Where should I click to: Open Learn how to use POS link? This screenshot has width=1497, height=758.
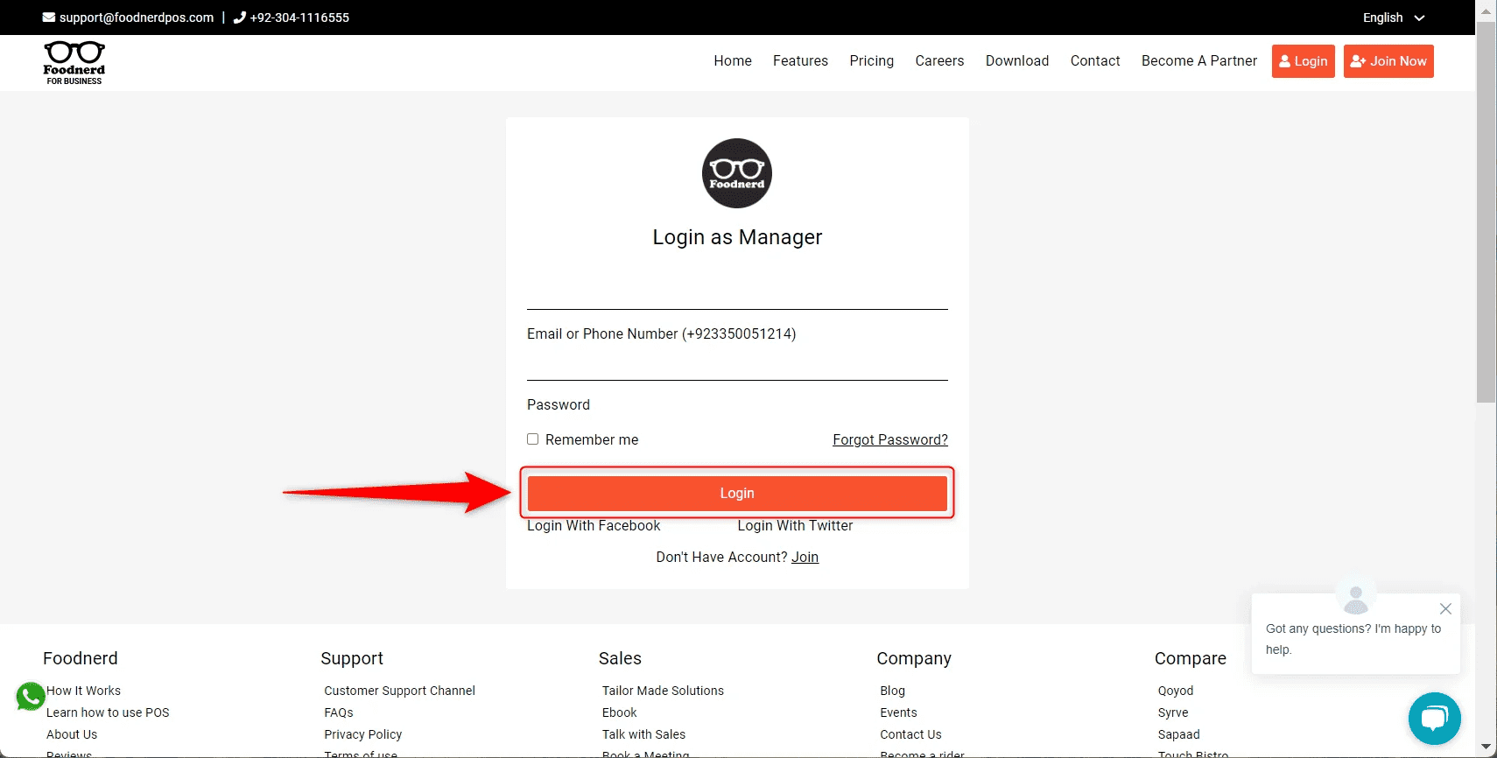[x=108, y=712]
